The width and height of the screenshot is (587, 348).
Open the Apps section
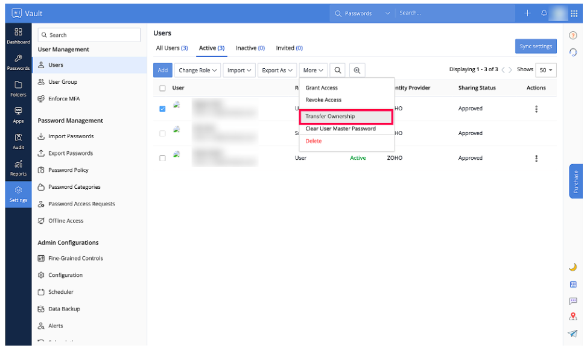pos(18,115)
